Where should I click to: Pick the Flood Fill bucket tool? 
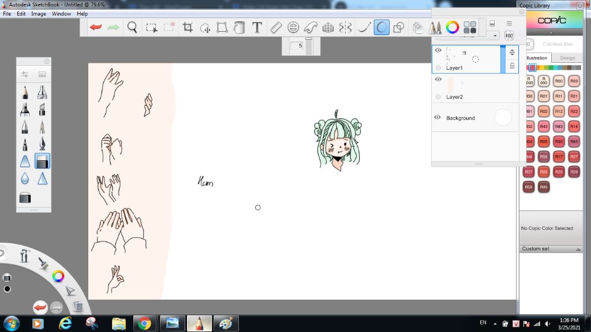click(x=239, y=27)
